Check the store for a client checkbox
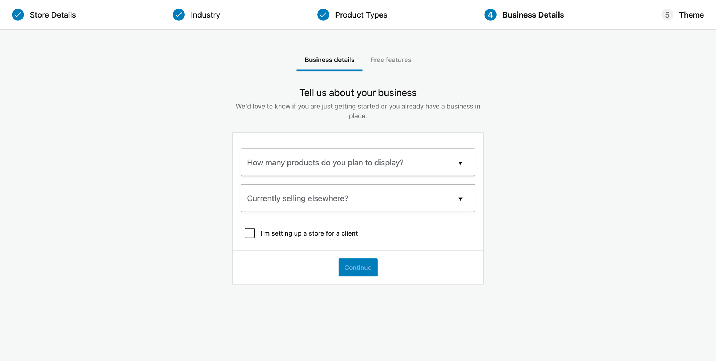Image resolution: width=716 pixels, height=361 pixels. click(250, 233)
